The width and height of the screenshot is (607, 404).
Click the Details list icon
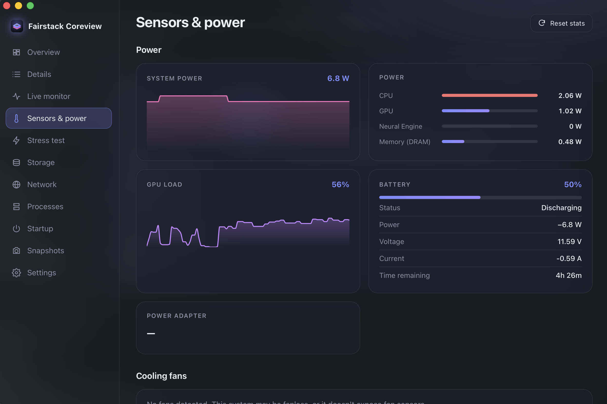16,74
